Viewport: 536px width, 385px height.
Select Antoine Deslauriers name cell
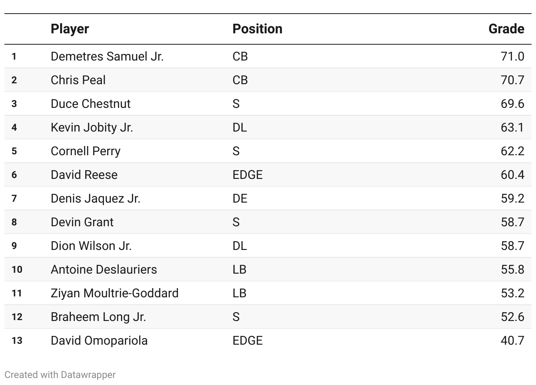[x=104, y=269]
